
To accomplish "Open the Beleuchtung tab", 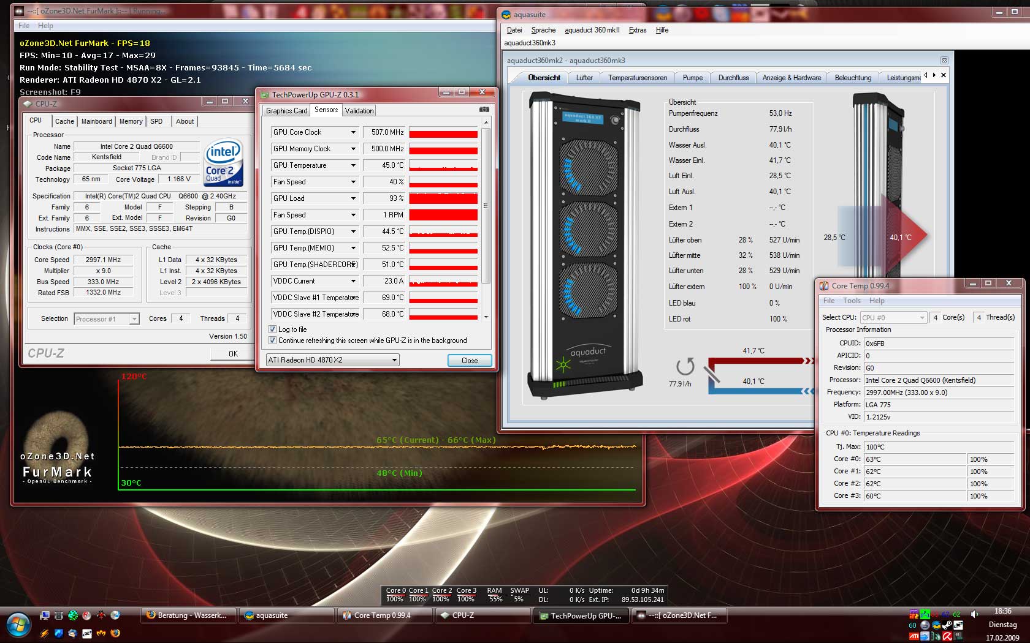I will point(853,78).
